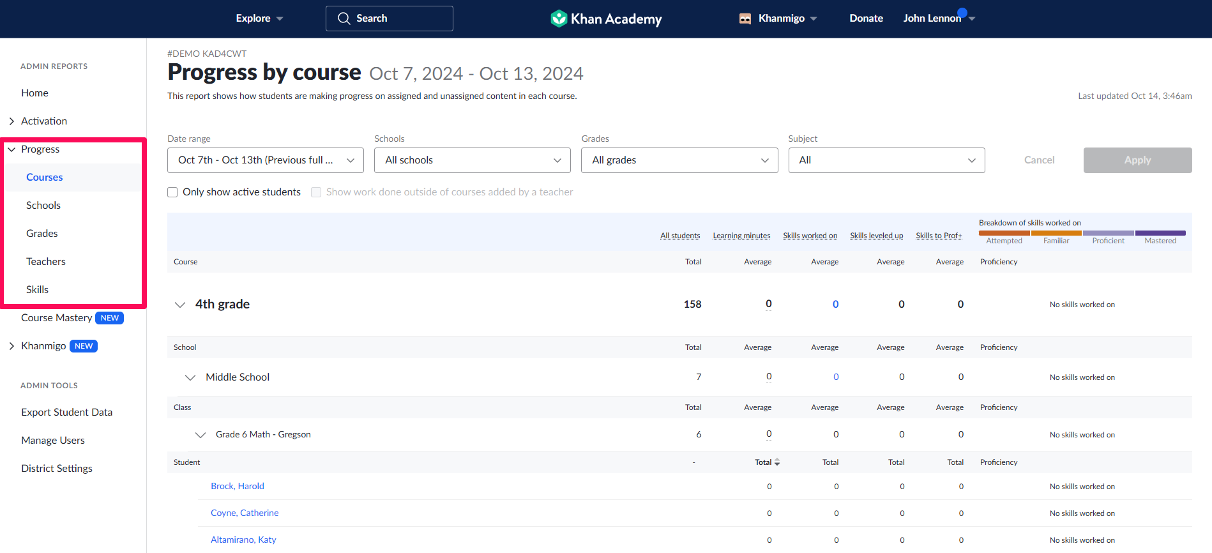Screen dimensions: 1212x553
Task: Click Gregson class total 6 value
Action: [x=699, y=435]
